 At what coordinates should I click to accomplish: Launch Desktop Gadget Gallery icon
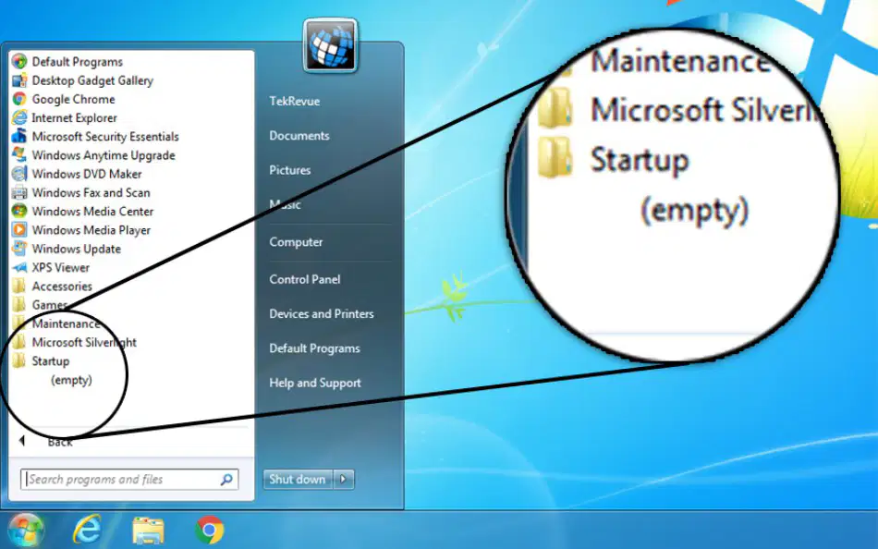point(19,80)
